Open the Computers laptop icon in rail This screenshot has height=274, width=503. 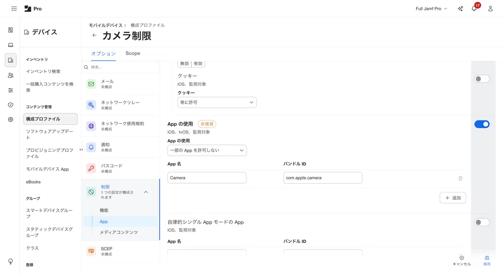pyautogui.click(x=11, y=45)
